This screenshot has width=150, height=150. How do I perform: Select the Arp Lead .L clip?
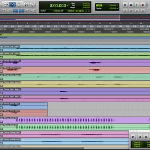(x=75, y=48)
